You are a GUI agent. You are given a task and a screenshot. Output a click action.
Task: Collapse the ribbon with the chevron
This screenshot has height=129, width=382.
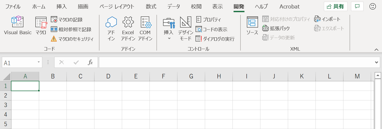point(376,50)
